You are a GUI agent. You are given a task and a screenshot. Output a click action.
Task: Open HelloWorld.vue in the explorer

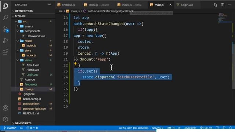pyautogui.click(x=36, y=36)
